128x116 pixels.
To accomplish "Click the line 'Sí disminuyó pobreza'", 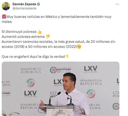I will 19,32.
